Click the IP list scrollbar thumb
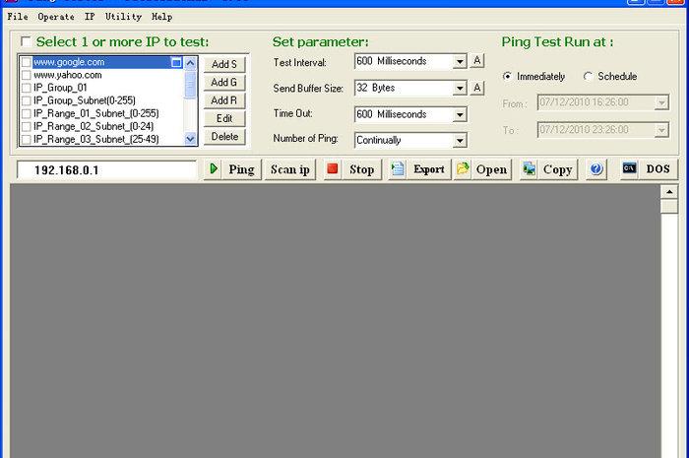Screen dimensions: 689x458 coord(190,85)
